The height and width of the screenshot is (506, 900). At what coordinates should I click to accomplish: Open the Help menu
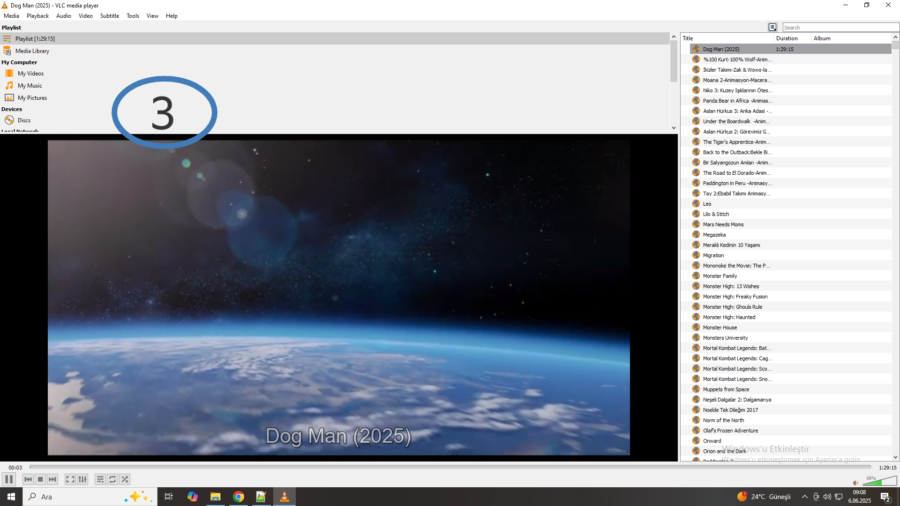click(172, 16)
